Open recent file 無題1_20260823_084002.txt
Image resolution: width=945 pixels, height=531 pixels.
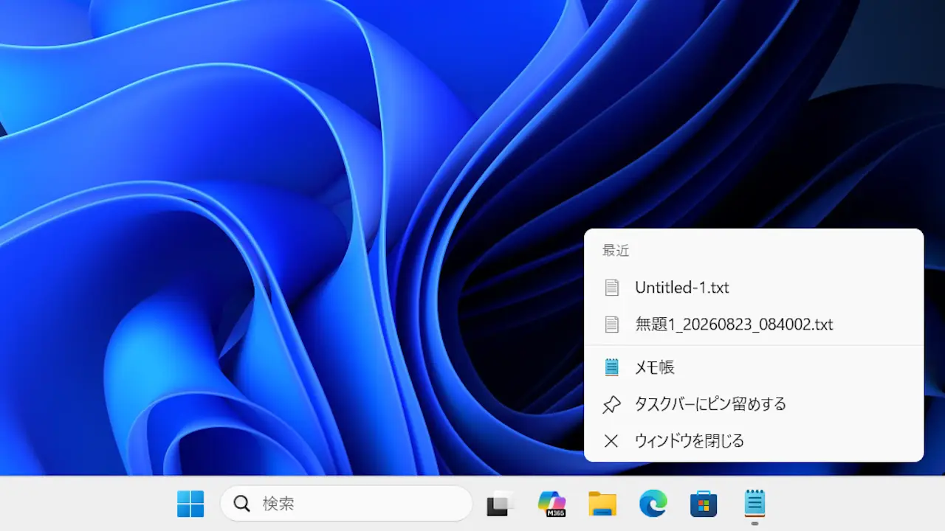754,324
